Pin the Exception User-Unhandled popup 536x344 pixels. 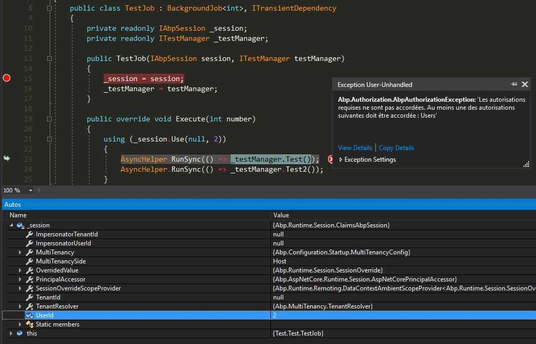[x=513, y=84]
